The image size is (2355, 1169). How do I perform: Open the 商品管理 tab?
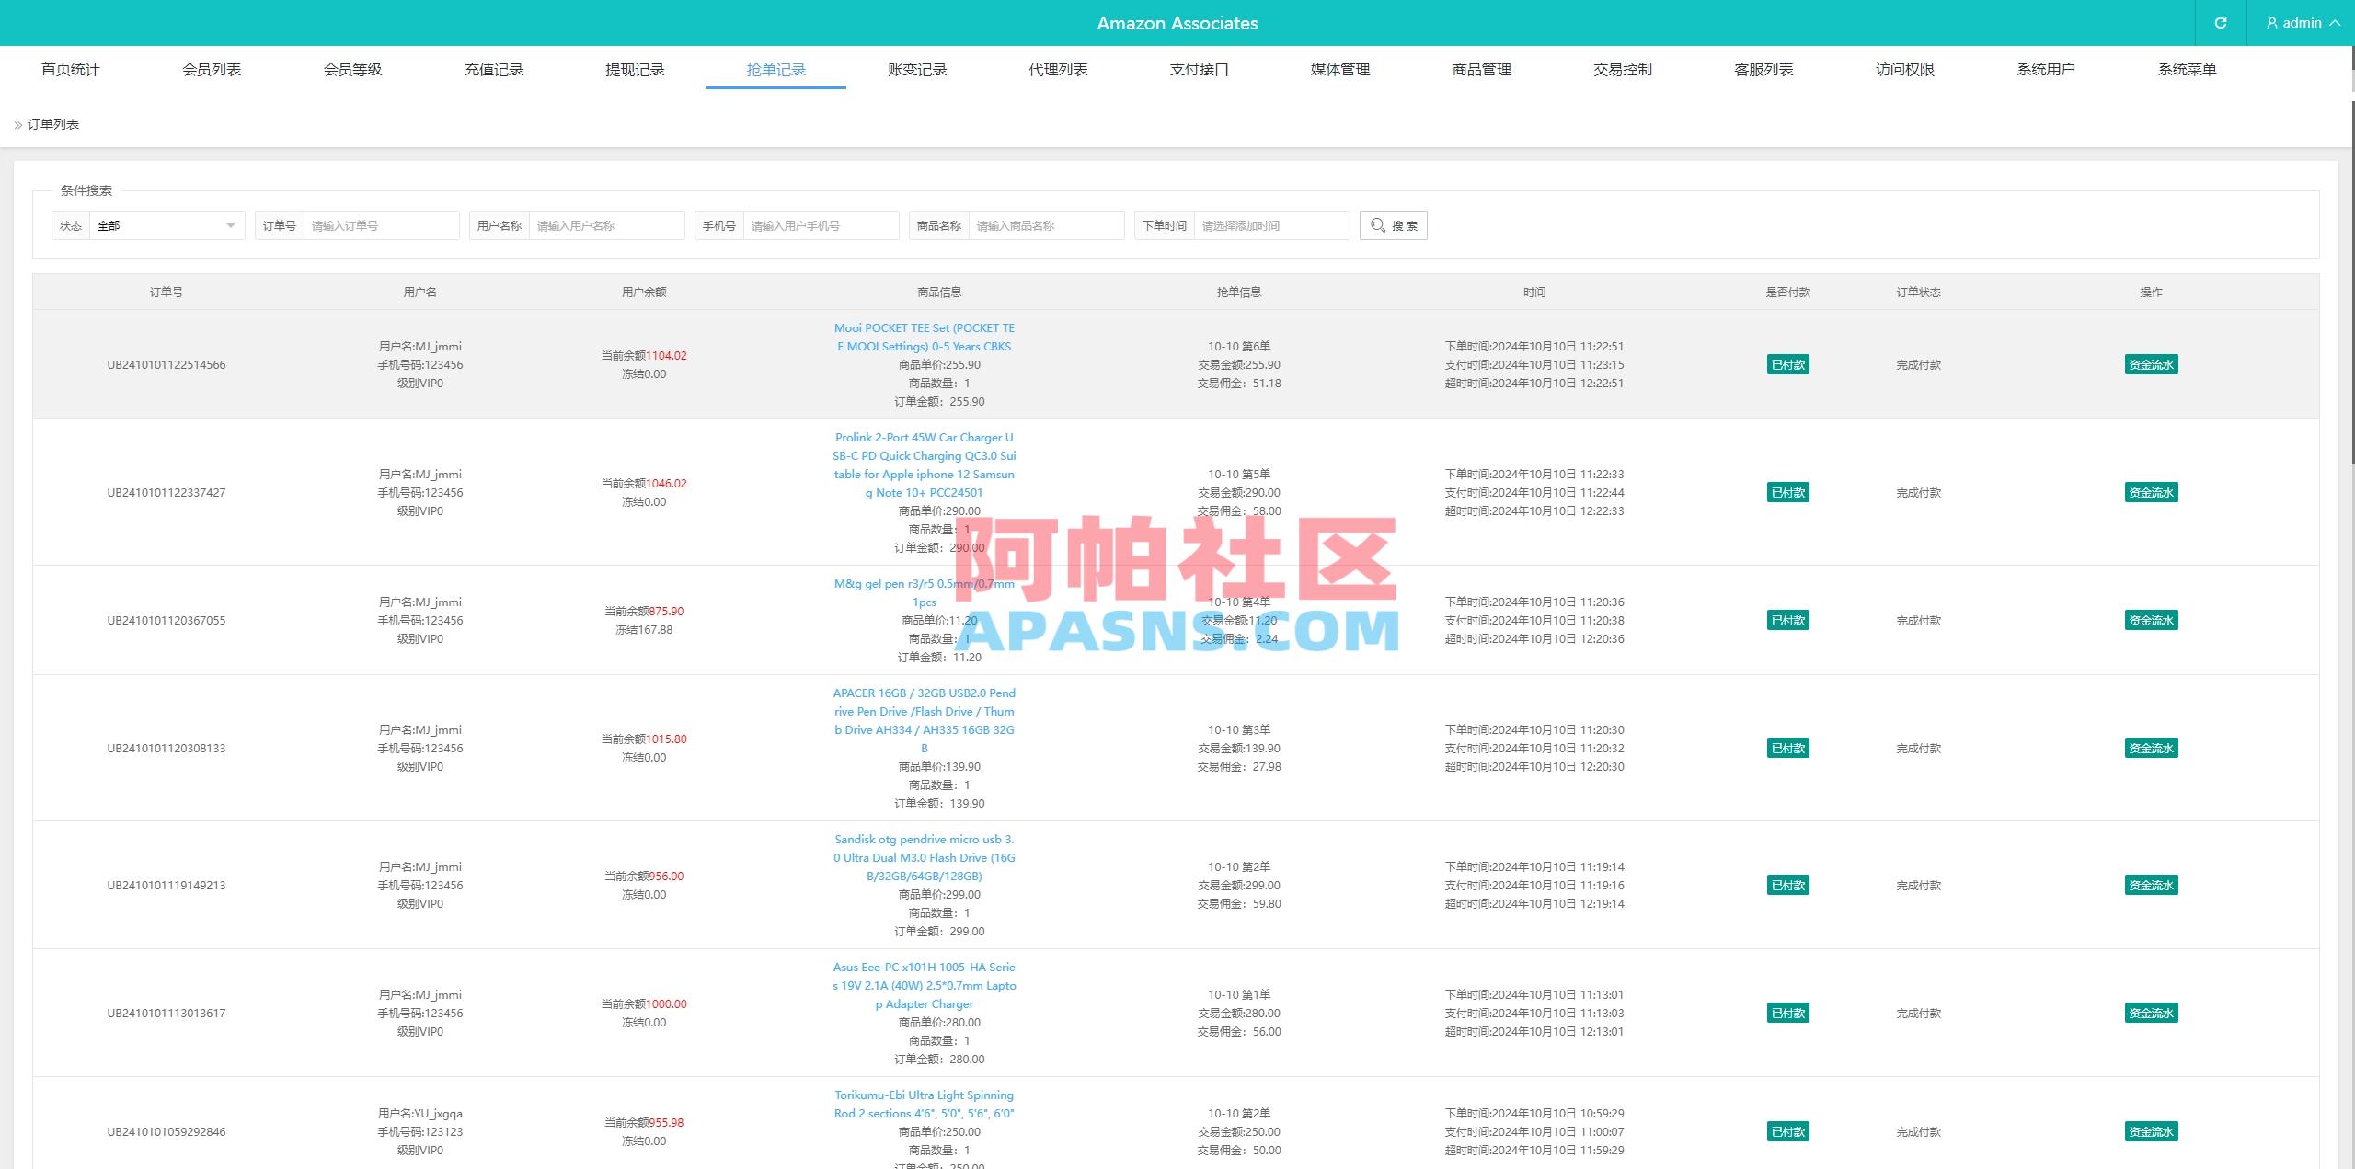(1481, 69)
